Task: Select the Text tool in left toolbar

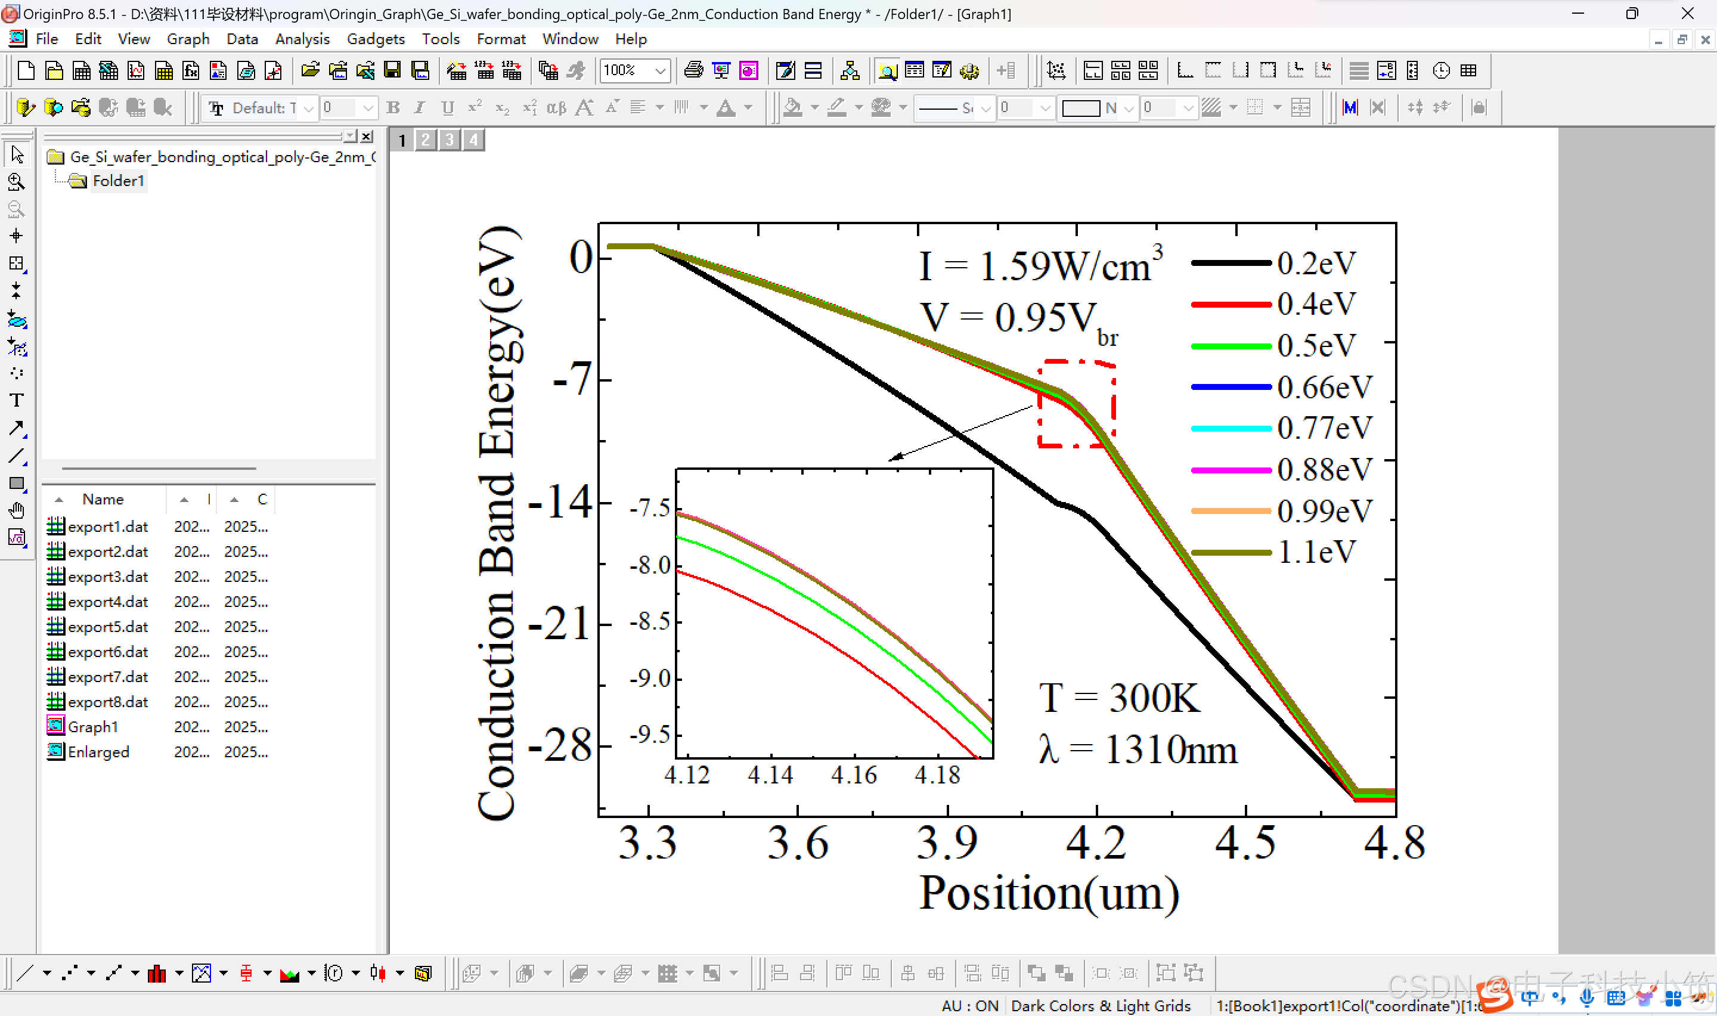Action: pyautogui.click(x=17, y=401)
